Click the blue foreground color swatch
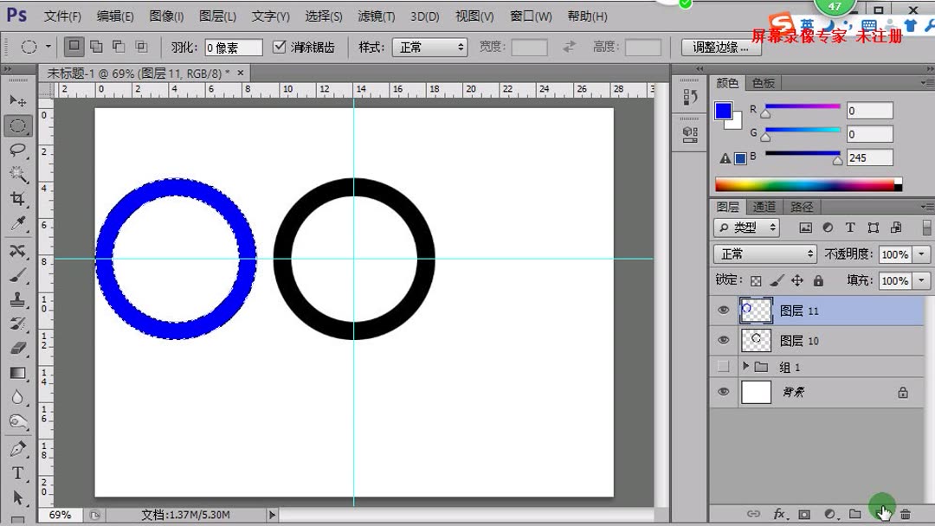935x526 pixels. (x=724, y=111)
